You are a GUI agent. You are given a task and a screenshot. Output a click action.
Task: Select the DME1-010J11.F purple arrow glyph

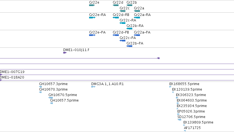click(x=65, y=53)
